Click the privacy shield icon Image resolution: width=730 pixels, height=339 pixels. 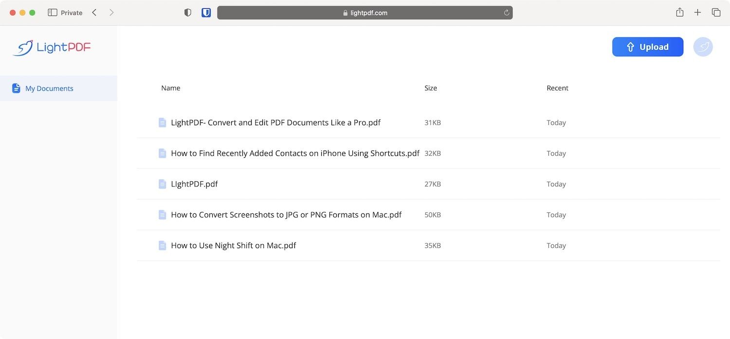[188, 13]
